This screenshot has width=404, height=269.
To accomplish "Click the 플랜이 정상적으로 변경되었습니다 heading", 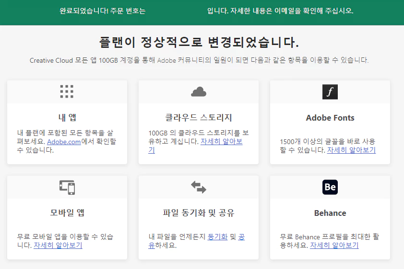I will pyautogui.click(x=199, y=42).
